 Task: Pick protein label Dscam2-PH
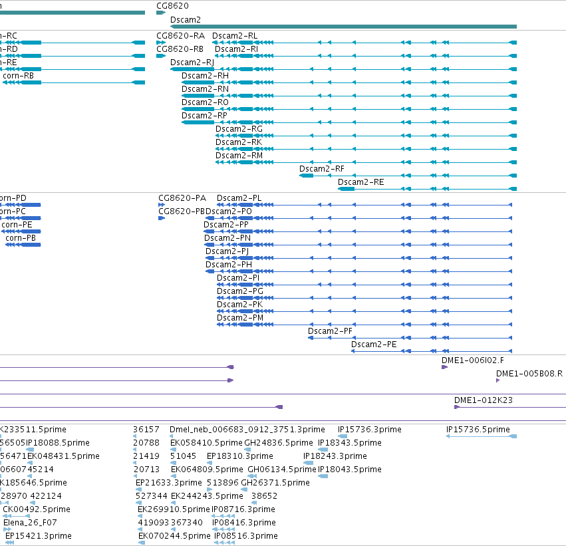coord(229,265)
